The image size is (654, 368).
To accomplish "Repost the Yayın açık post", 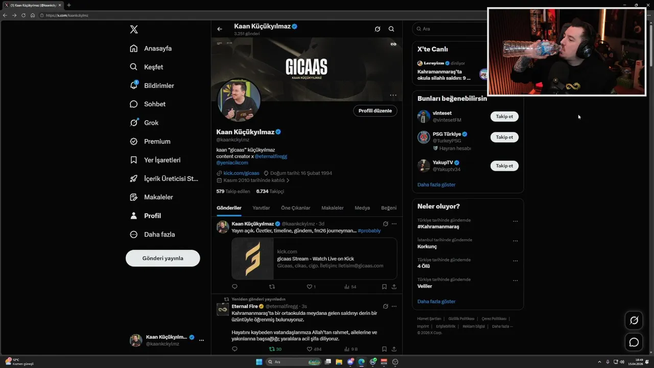I will tap(272, 287).
